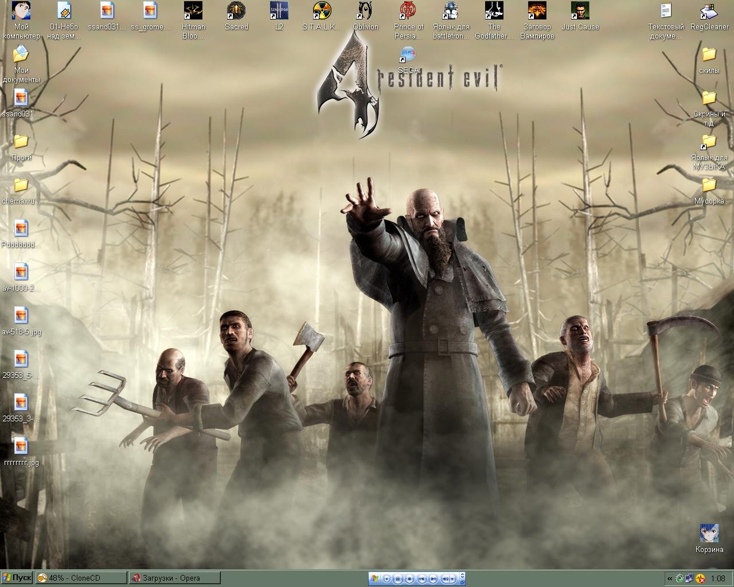Launch the Hitman Blood Money shortcut
Viewport: 734px width, 587px height.
coord(193,21)
